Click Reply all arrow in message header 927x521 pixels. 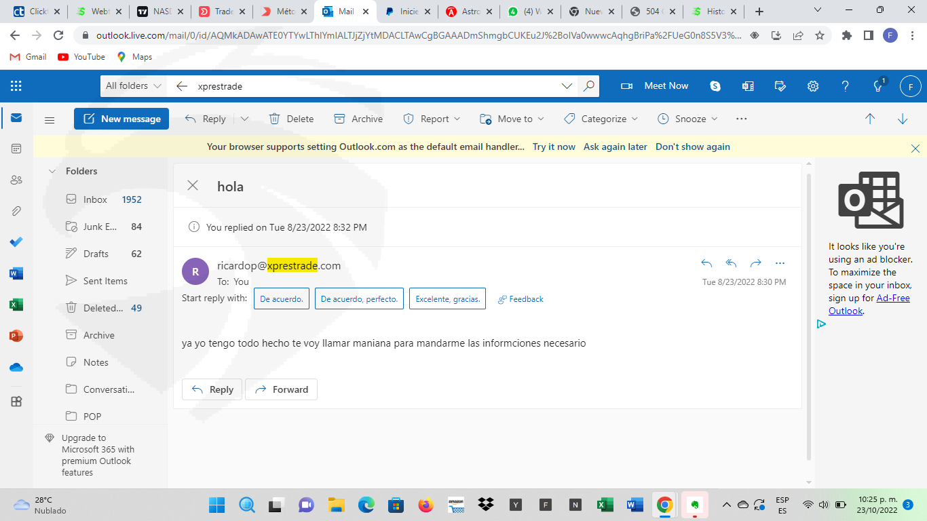pos(731,263)
